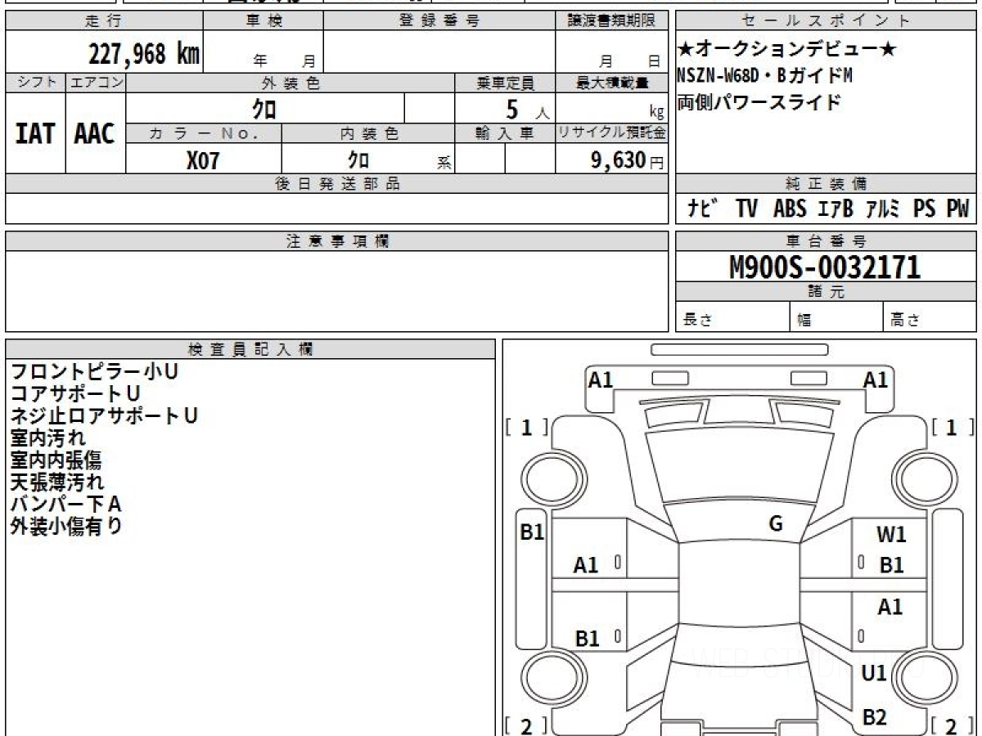Viewport: 982px width, 736px height.
Task: Click the 車検 header cell
Action: coord(264,21)
